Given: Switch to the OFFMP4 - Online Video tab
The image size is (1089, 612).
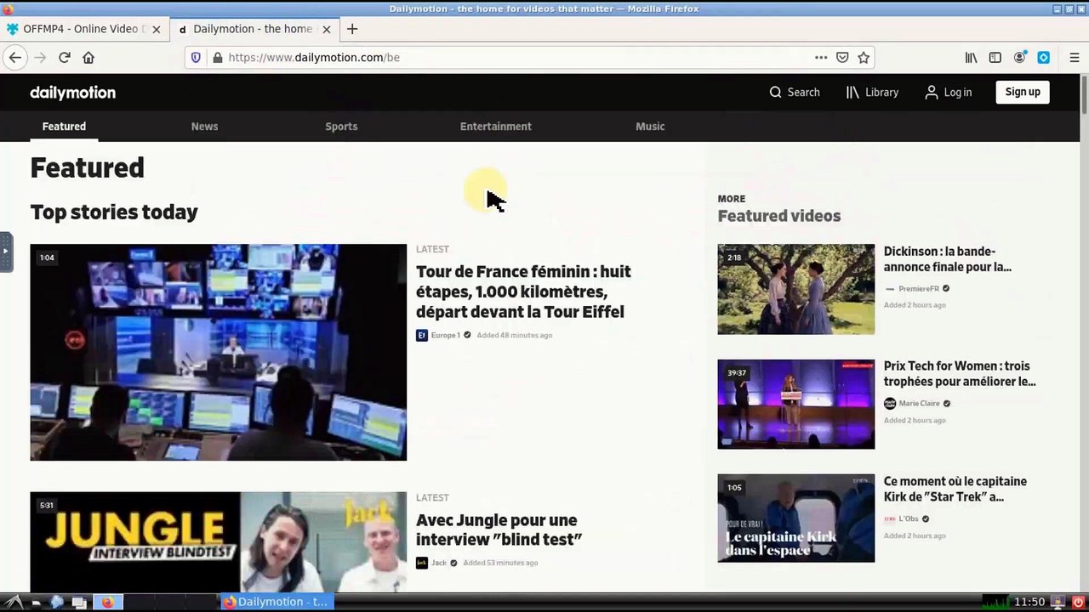Looking at the screenshot, I should [x=84, y=29].
